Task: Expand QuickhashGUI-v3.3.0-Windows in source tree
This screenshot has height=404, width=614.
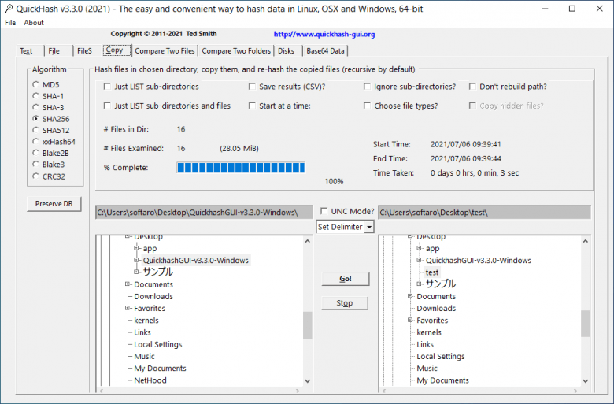Action: pos(136,260)
